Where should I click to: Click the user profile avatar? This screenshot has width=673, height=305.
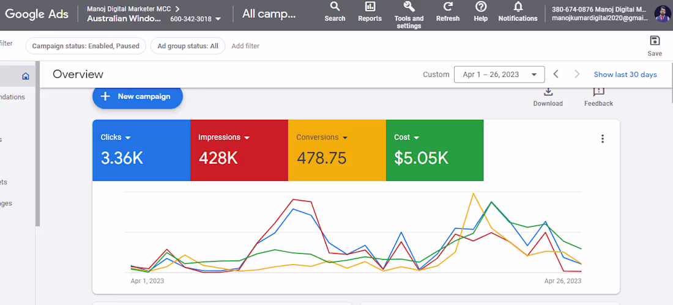point(662,13)
